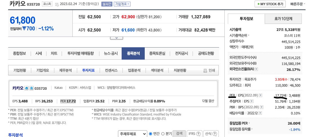Select 투자지표 sub-tab
Image resolution: width=321 pixels, height=137 pixels.
tap(88, 70)
